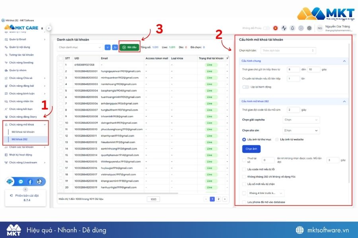The height and width of the screenshot is (238, 358).
Task: Click the config panel vertical scrollbar
Action: click(349, 113)
